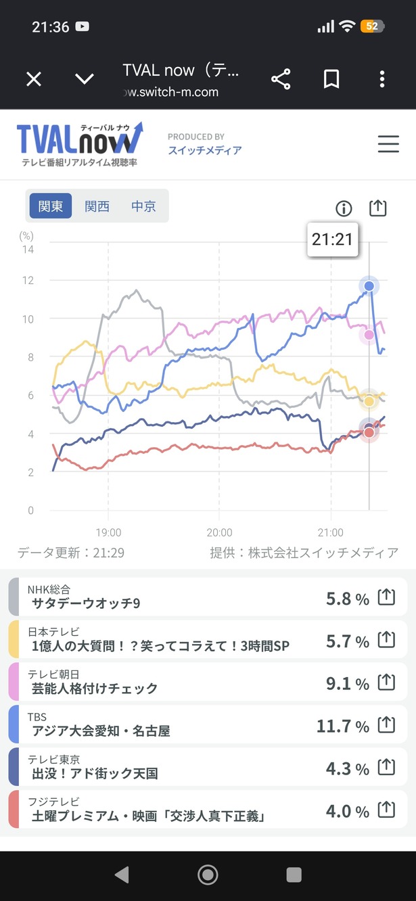Tap the browser share icon
Screen dimensions: 416x901
[281, 80]
